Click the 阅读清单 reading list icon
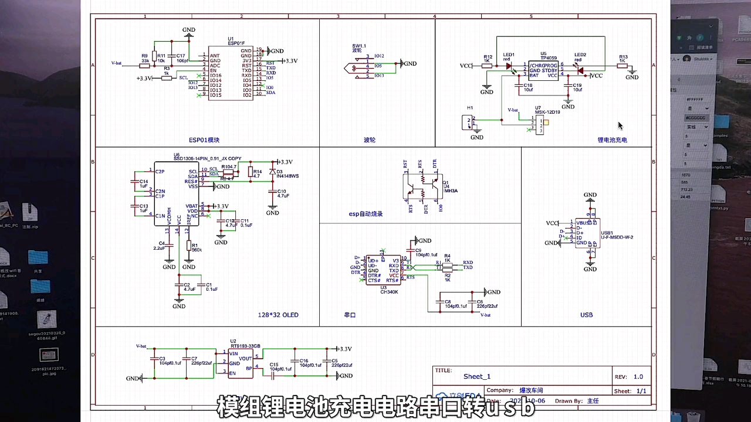The height and width of the screenshot is (422, 751). pos(700,47)
